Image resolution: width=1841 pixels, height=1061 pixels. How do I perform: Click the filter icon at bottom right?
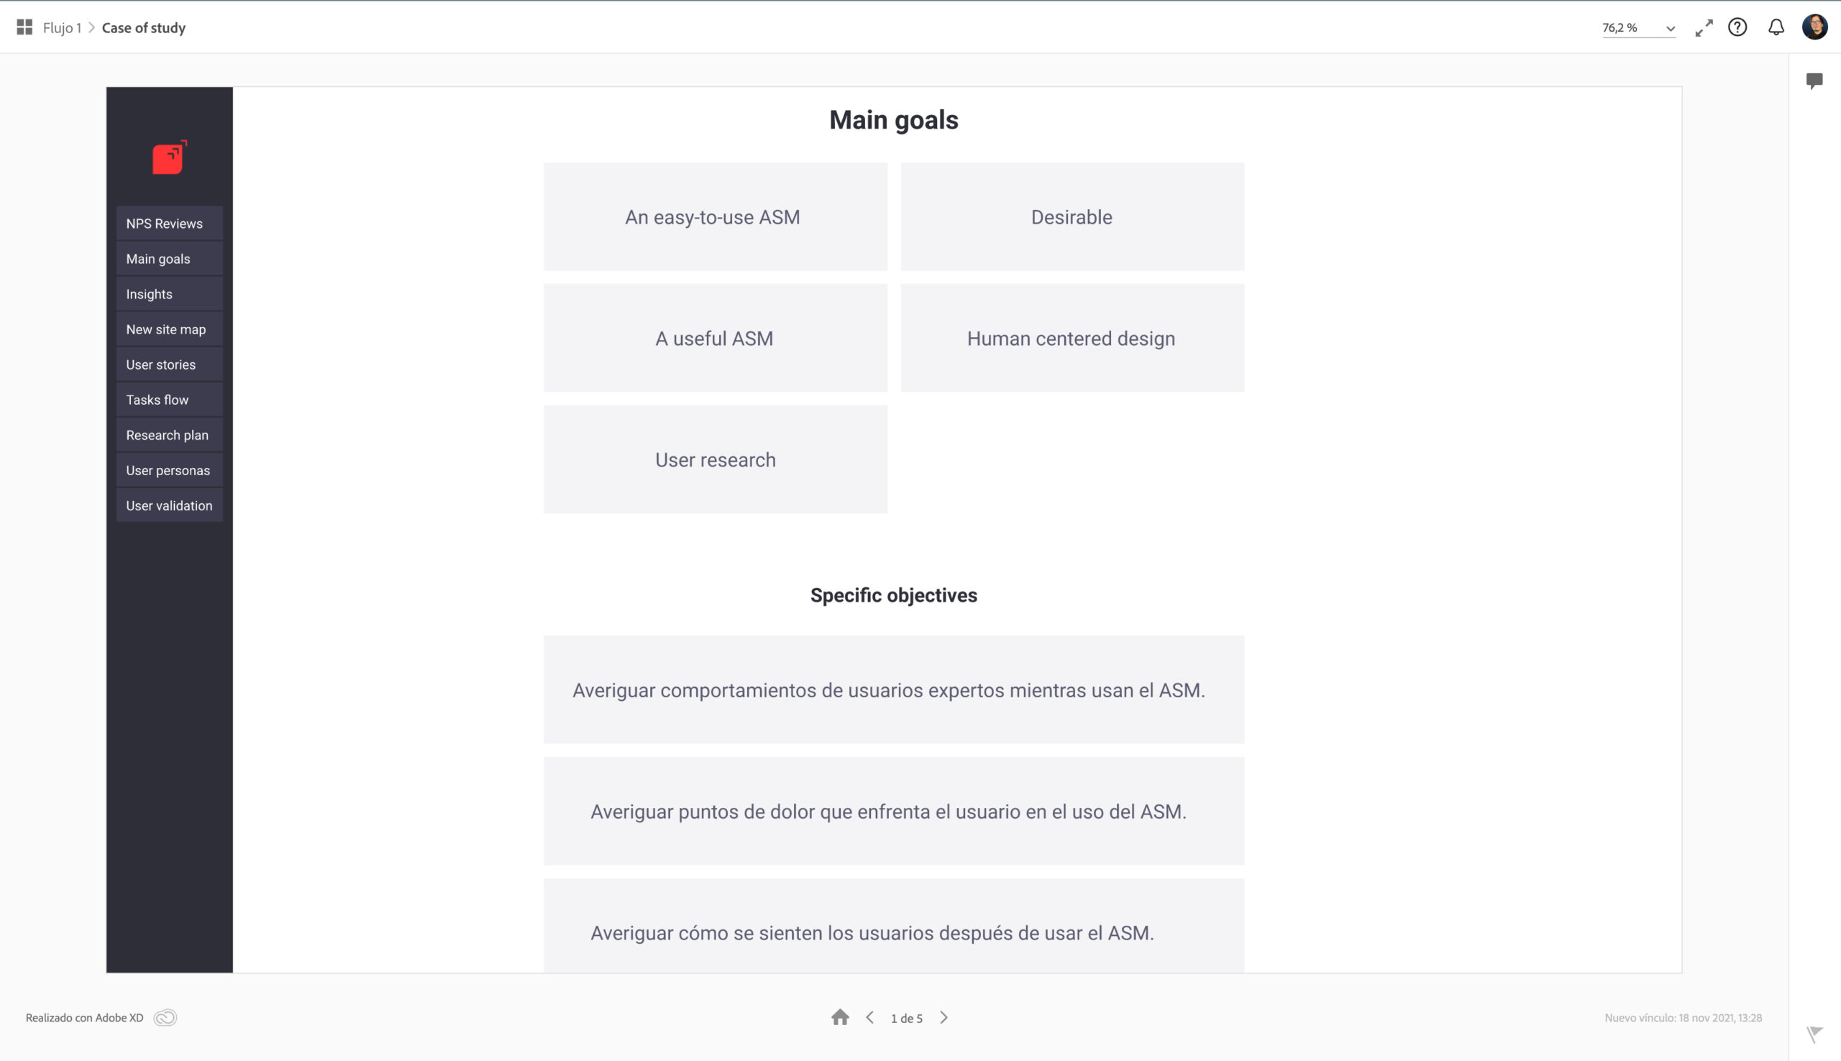tap(1814, 1033)
